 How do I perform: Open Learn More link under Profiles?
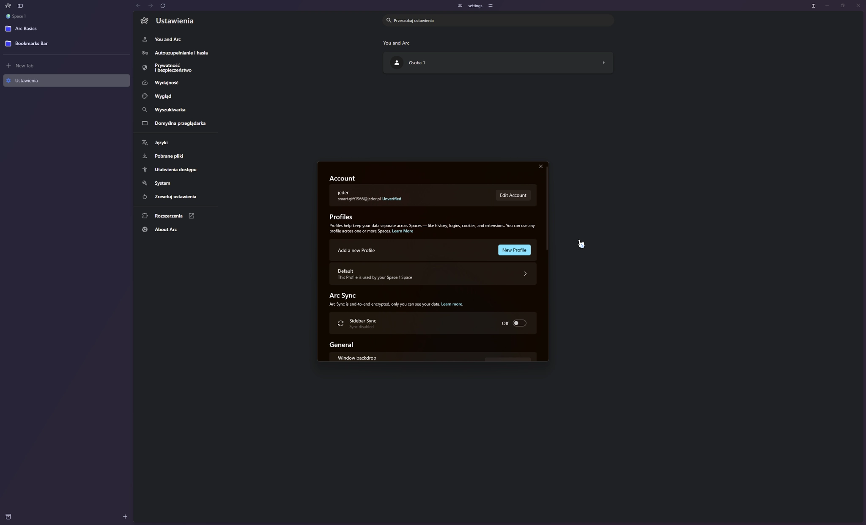pyautogui.click(x=402, y=231)
